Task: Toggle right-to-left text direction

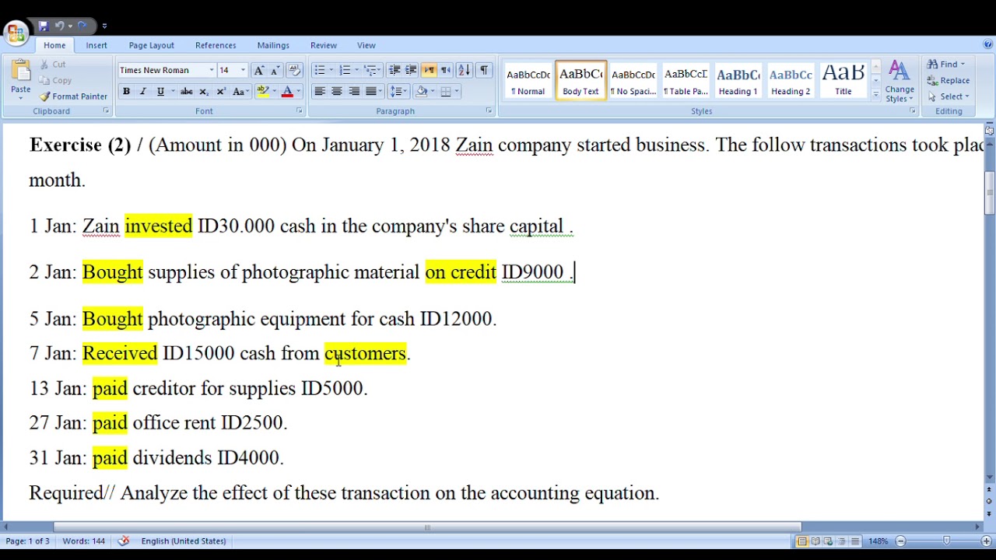Action: point(445,70)
